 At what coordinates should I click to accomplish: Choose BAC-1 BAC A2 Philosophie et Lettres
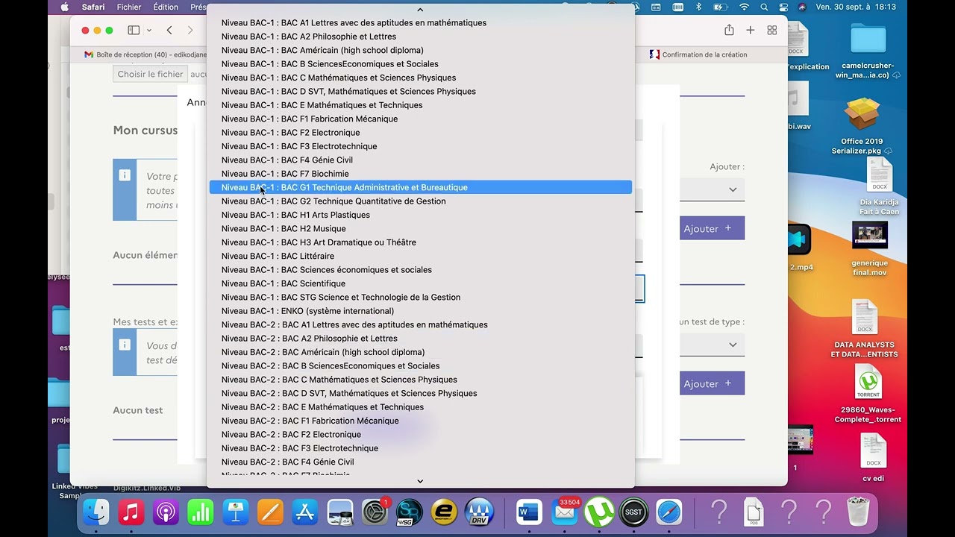[421, 37]
